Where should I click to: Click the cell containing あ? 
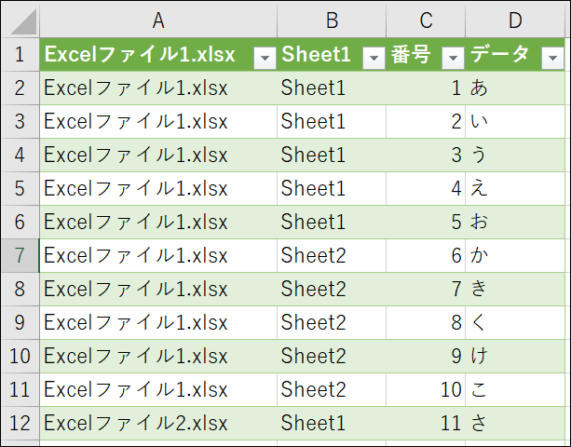(x=515, y=88)
